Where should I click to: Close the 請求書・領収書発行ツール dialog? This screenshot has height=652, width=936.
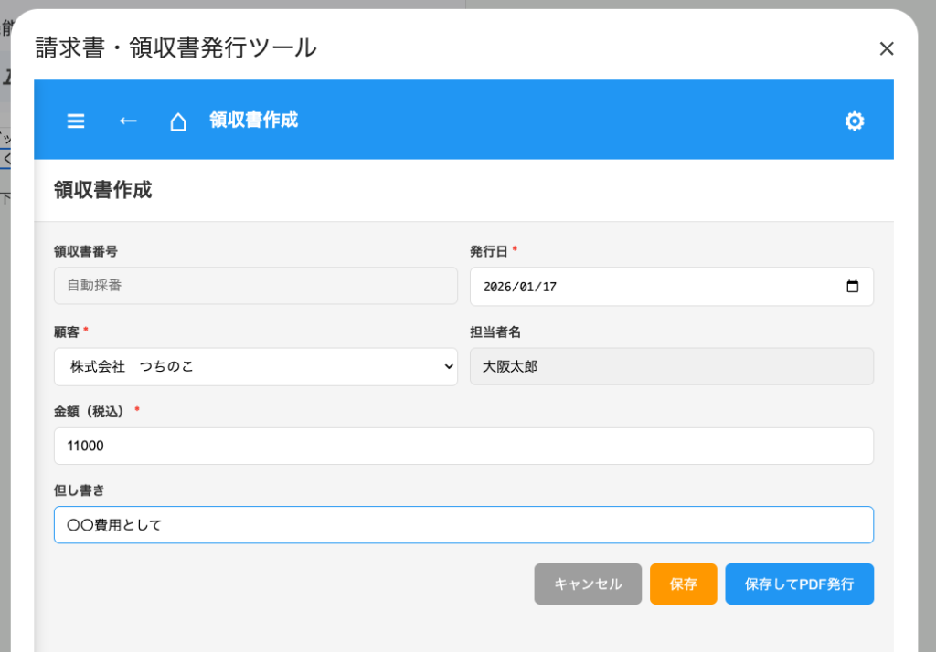886,48
